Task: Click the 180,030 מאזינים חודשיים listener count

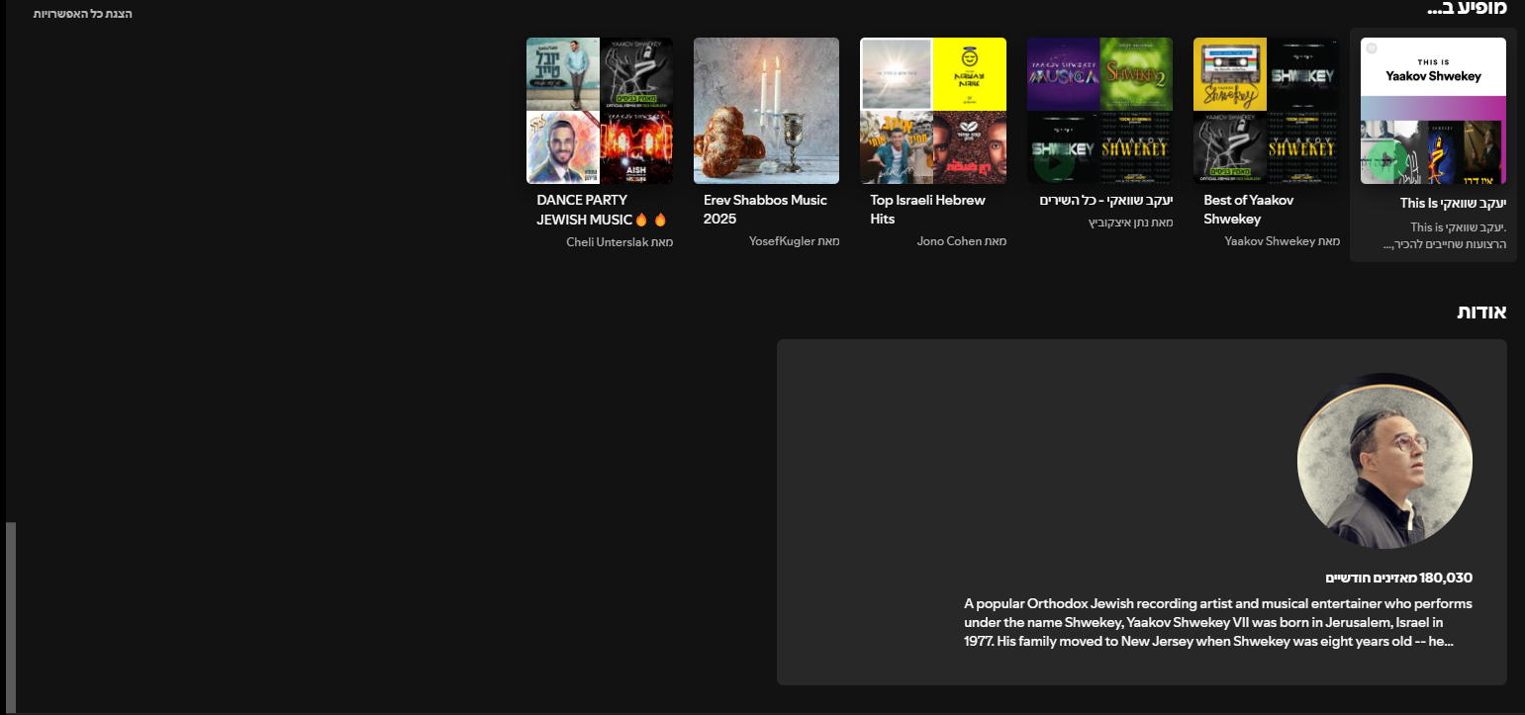Action: point(1399,578)
